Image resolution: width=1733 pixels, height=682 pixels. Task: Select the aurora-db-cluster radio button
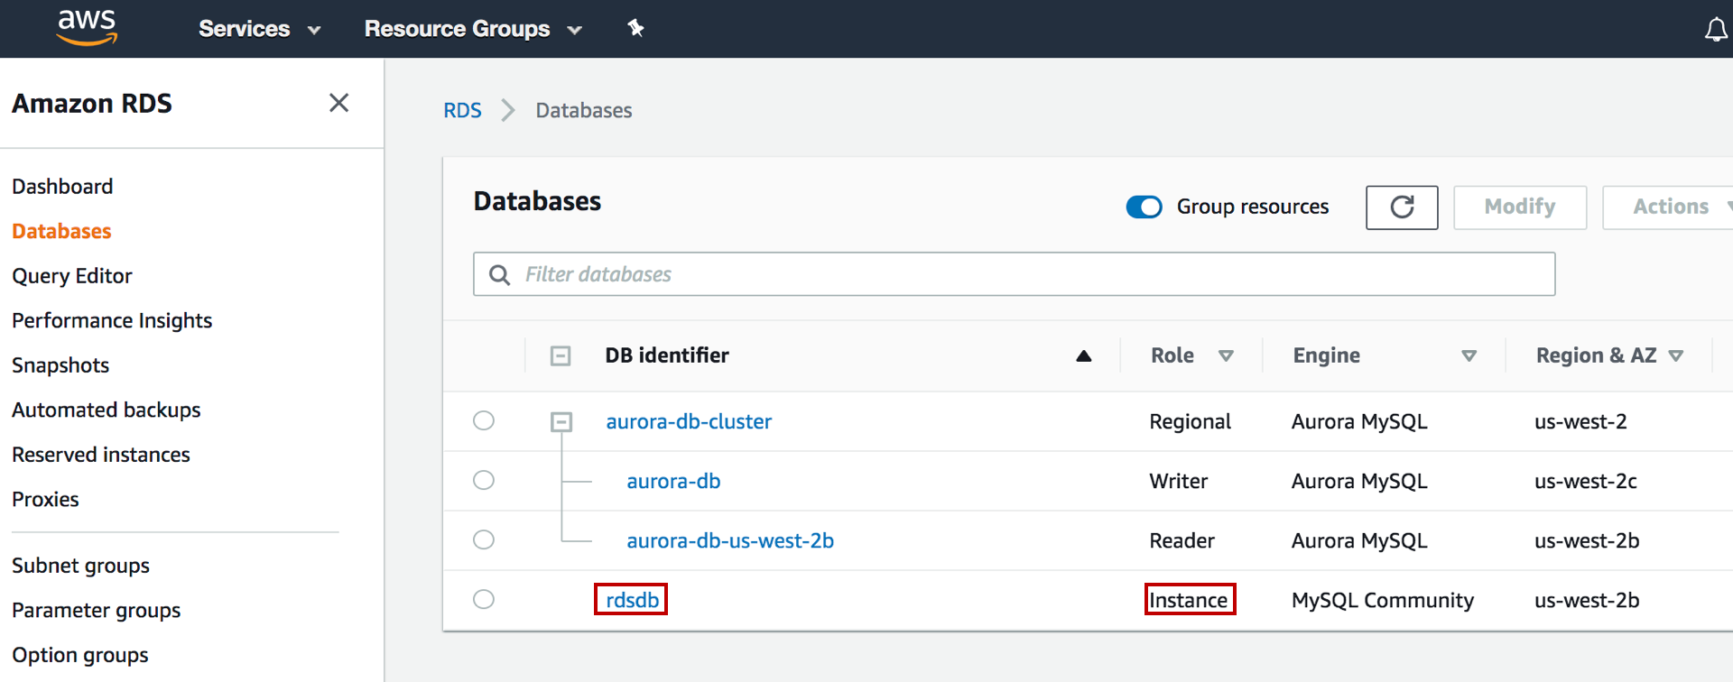(484, 420)
